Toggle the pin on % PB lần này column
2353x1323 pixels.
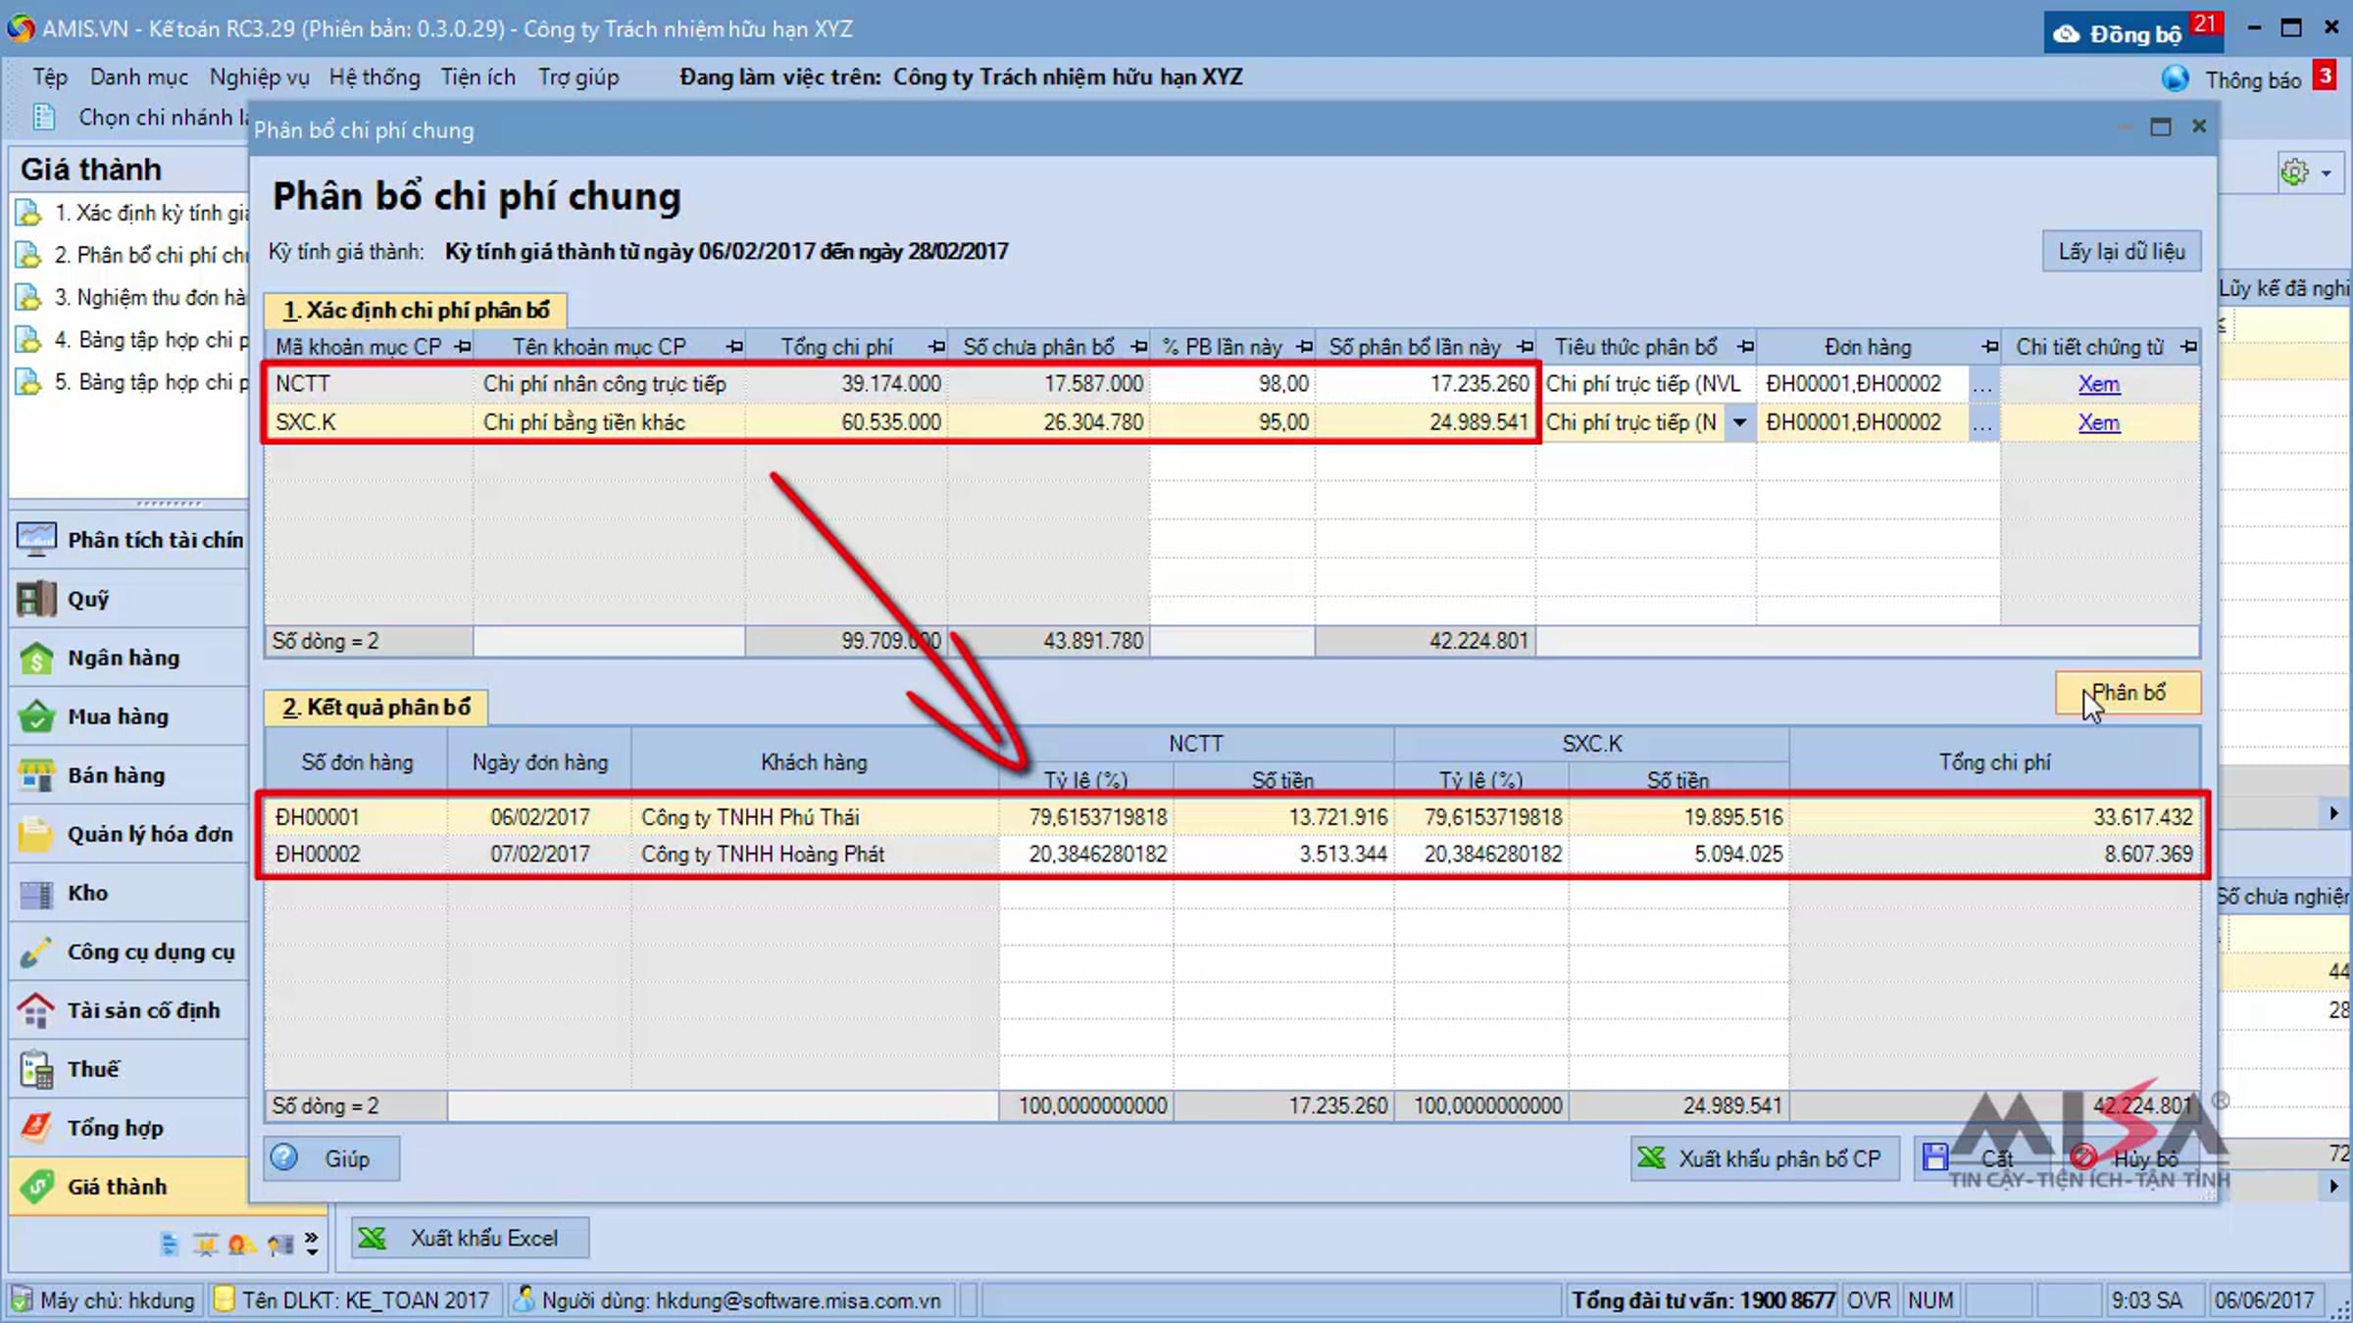click(1304, 347)
